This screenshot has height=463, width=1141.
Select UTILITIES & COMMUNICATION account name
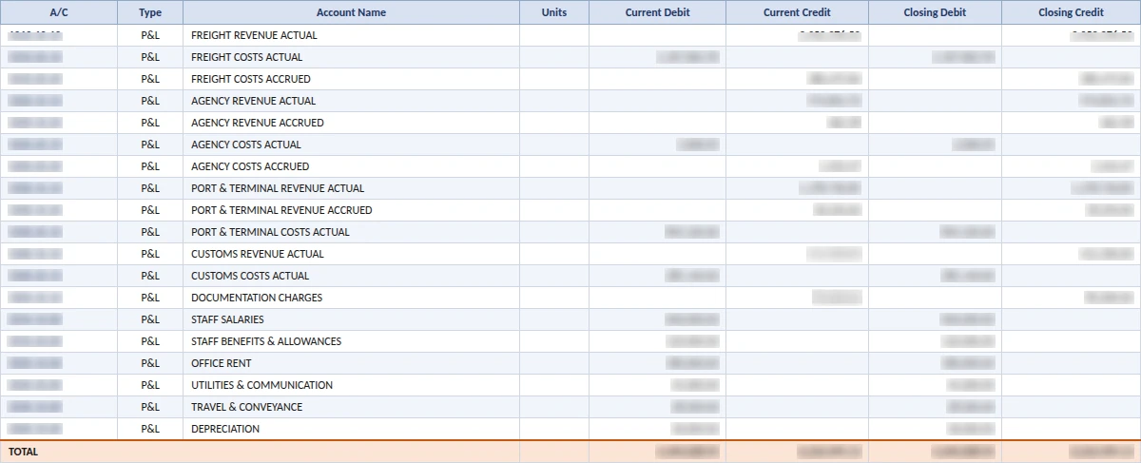pos(262,385)
